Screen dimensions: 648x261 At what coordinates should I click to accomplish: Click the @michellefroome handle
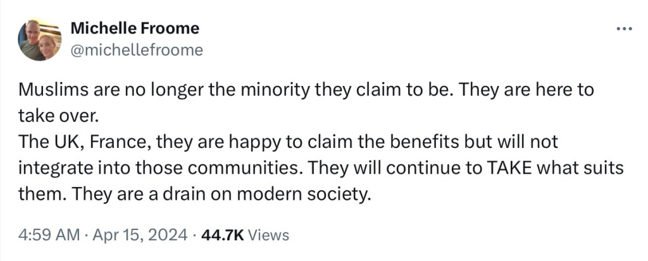click(137, 50)
